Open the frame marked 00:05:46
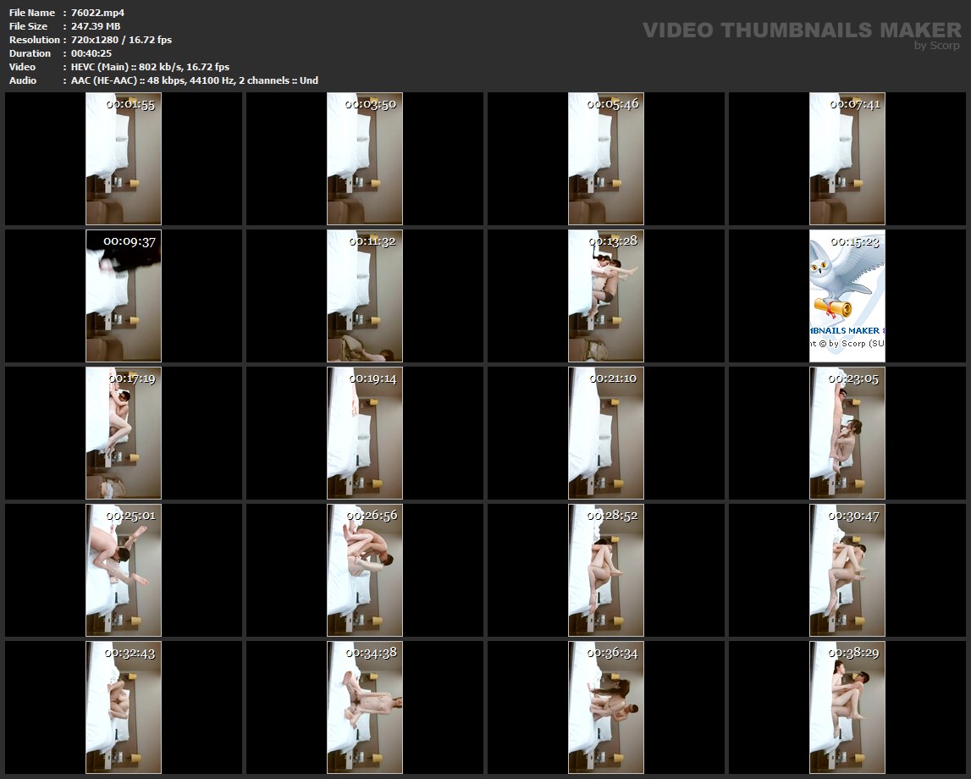Image resolution: width=971 pixels, height=779 pixels. pos(606,158)
